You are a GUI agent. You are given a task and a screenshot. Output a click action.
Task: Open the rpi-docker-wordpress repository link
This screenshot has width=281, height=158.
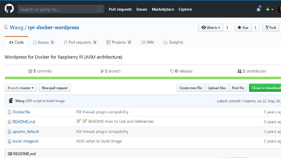tap(54, 27)
